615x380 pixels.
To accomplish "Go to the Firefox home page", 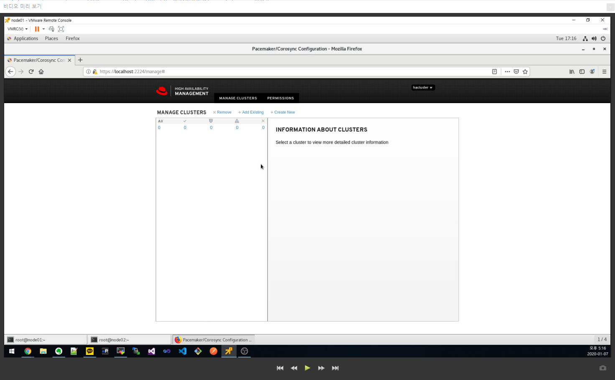I will point(41,71).
